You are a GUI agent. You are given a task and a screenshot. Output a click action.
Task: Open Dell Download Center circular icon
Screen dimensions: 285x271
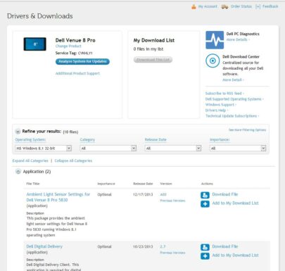pyautogui.click(x=213, y=61)
